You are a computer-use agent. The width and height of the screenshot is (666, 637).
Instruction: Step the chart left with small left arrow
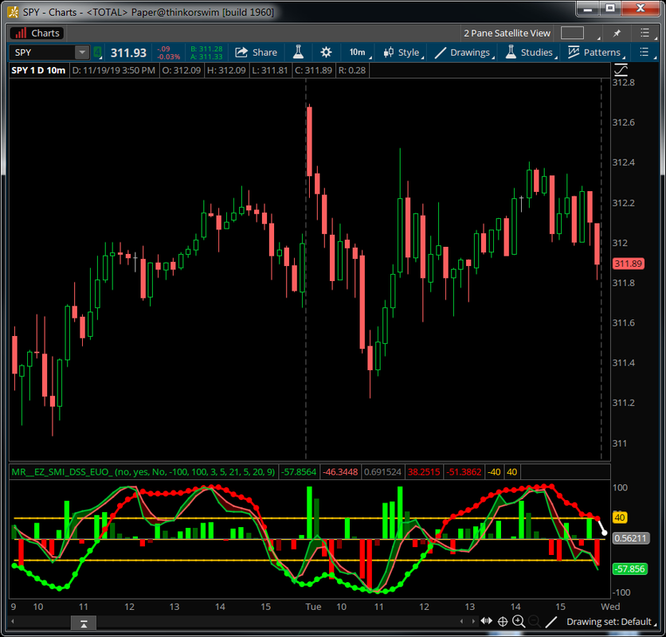[x=462, y=622]
